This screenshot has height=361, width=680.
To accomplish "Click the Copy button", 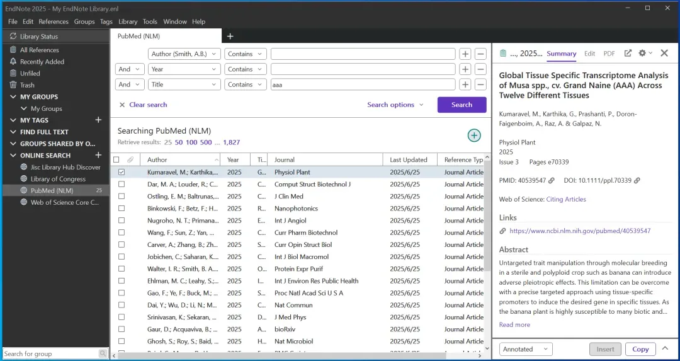I will 640,349.
